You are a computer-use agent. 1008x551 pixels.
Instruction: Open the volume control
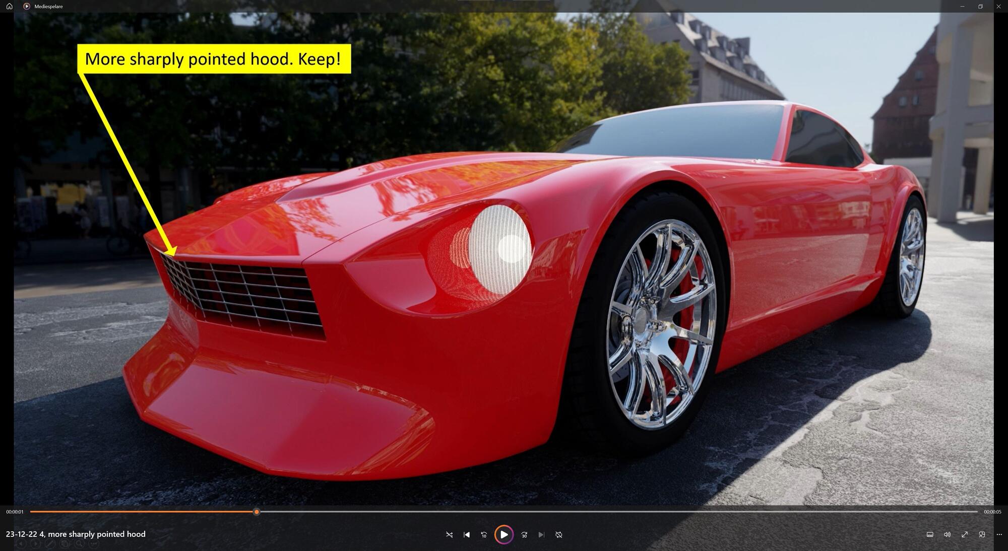[x=947, y=535]
